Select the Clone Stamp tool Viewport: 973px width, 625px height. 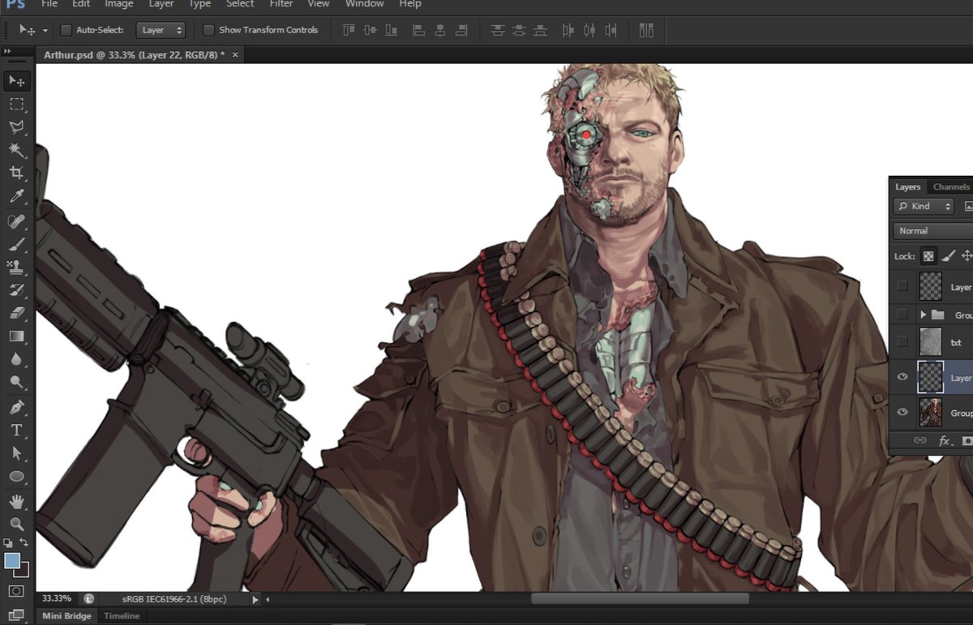point(16,266)
